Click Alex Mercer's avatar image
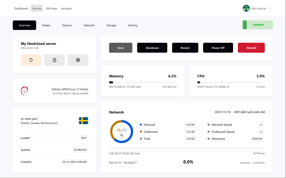The width and height of the screenshot is (286, 178). pos(246,8)
